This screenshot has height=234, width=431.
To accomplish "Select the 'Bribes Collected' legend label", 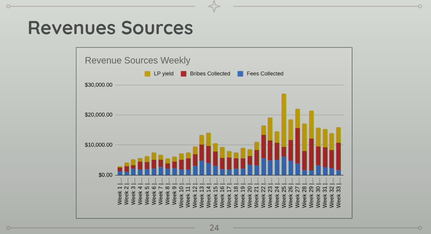I will click(210, 74).
